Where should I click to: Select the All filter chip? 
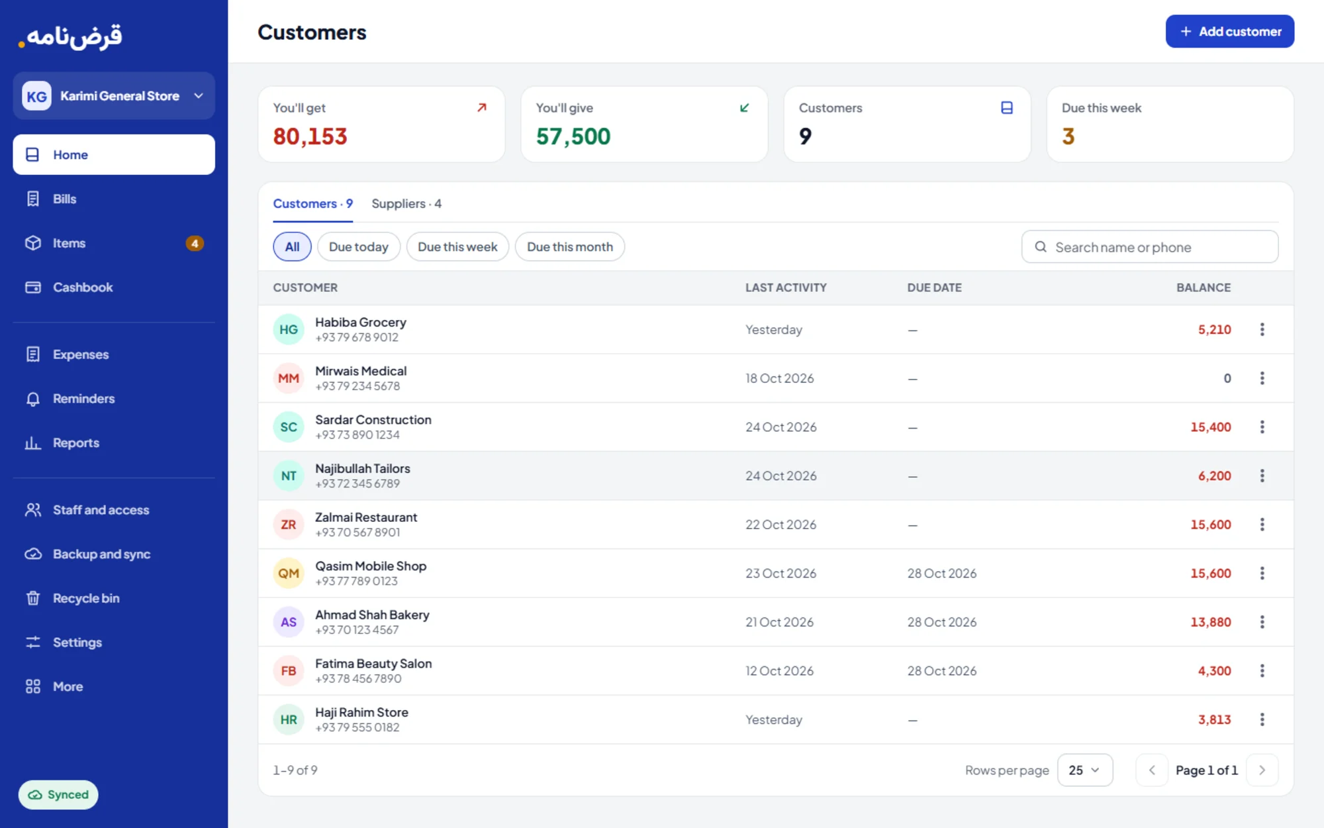tap(292, 246)
